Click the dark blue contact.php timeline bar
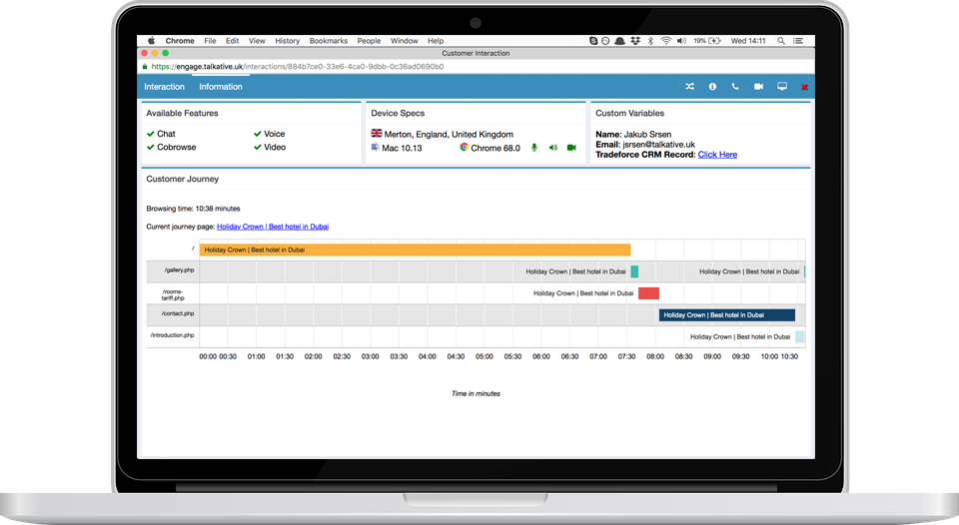 (x=726, y=315)
